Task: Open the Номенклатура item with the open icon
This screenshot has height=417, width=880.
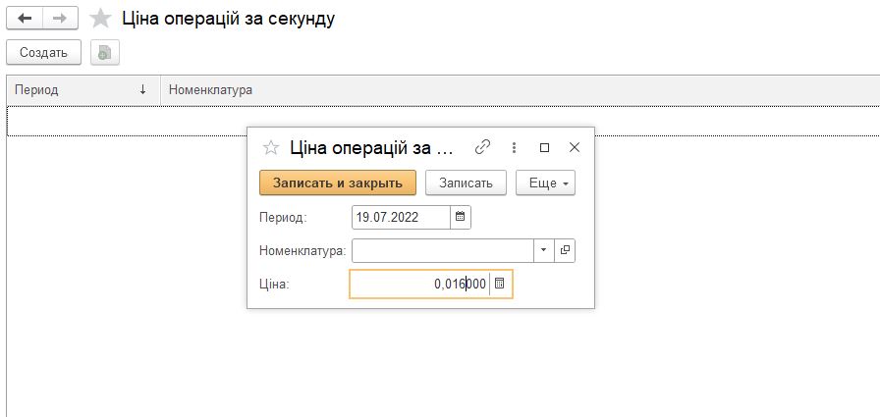Action: tap(565, 250)
